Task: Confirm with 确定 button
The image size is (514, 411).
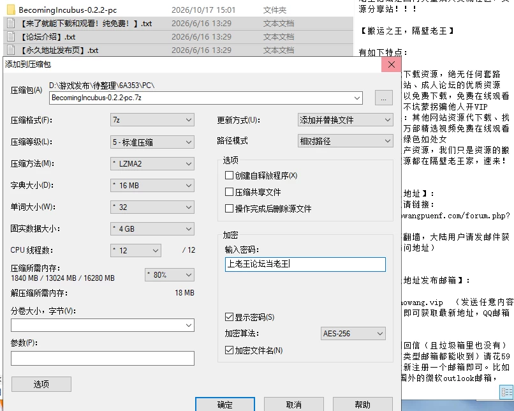Action: (x=225, y=405)
